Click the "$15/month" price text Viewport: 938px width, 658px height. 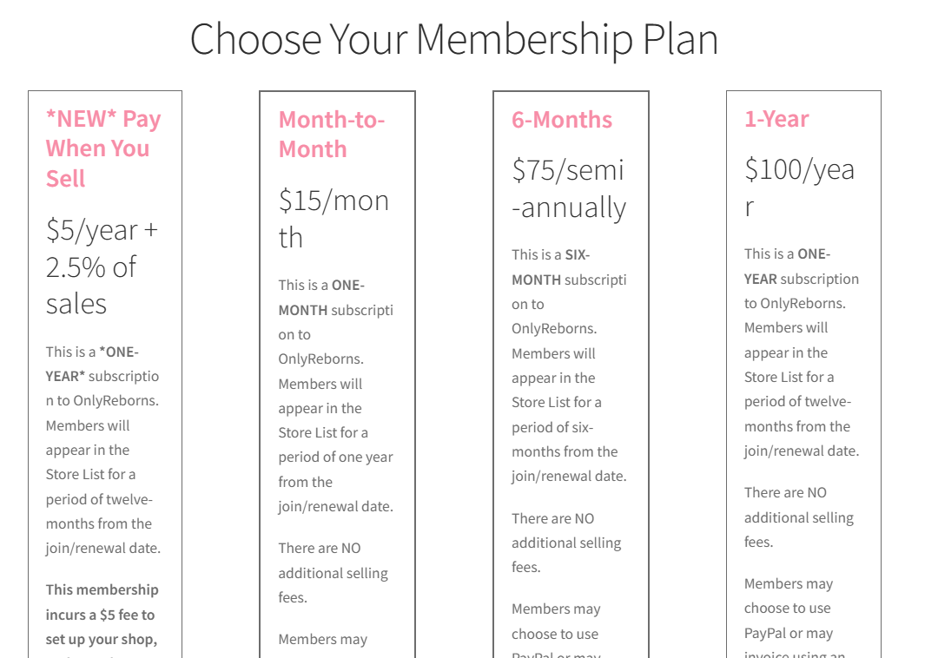pyautogui.click(x=334, y=219)
